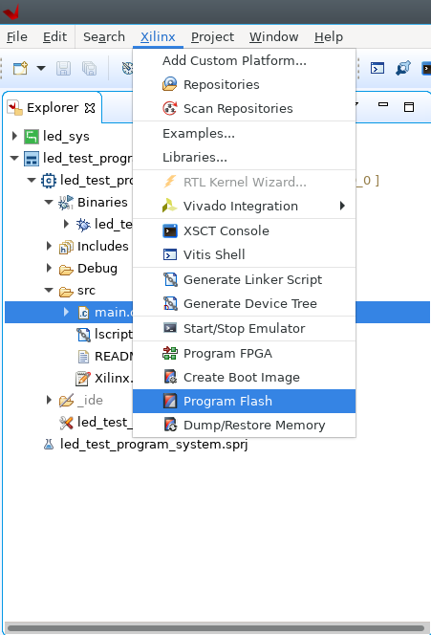Click the blue plug toolbar icon right of shell icon

tap(403, 68)
